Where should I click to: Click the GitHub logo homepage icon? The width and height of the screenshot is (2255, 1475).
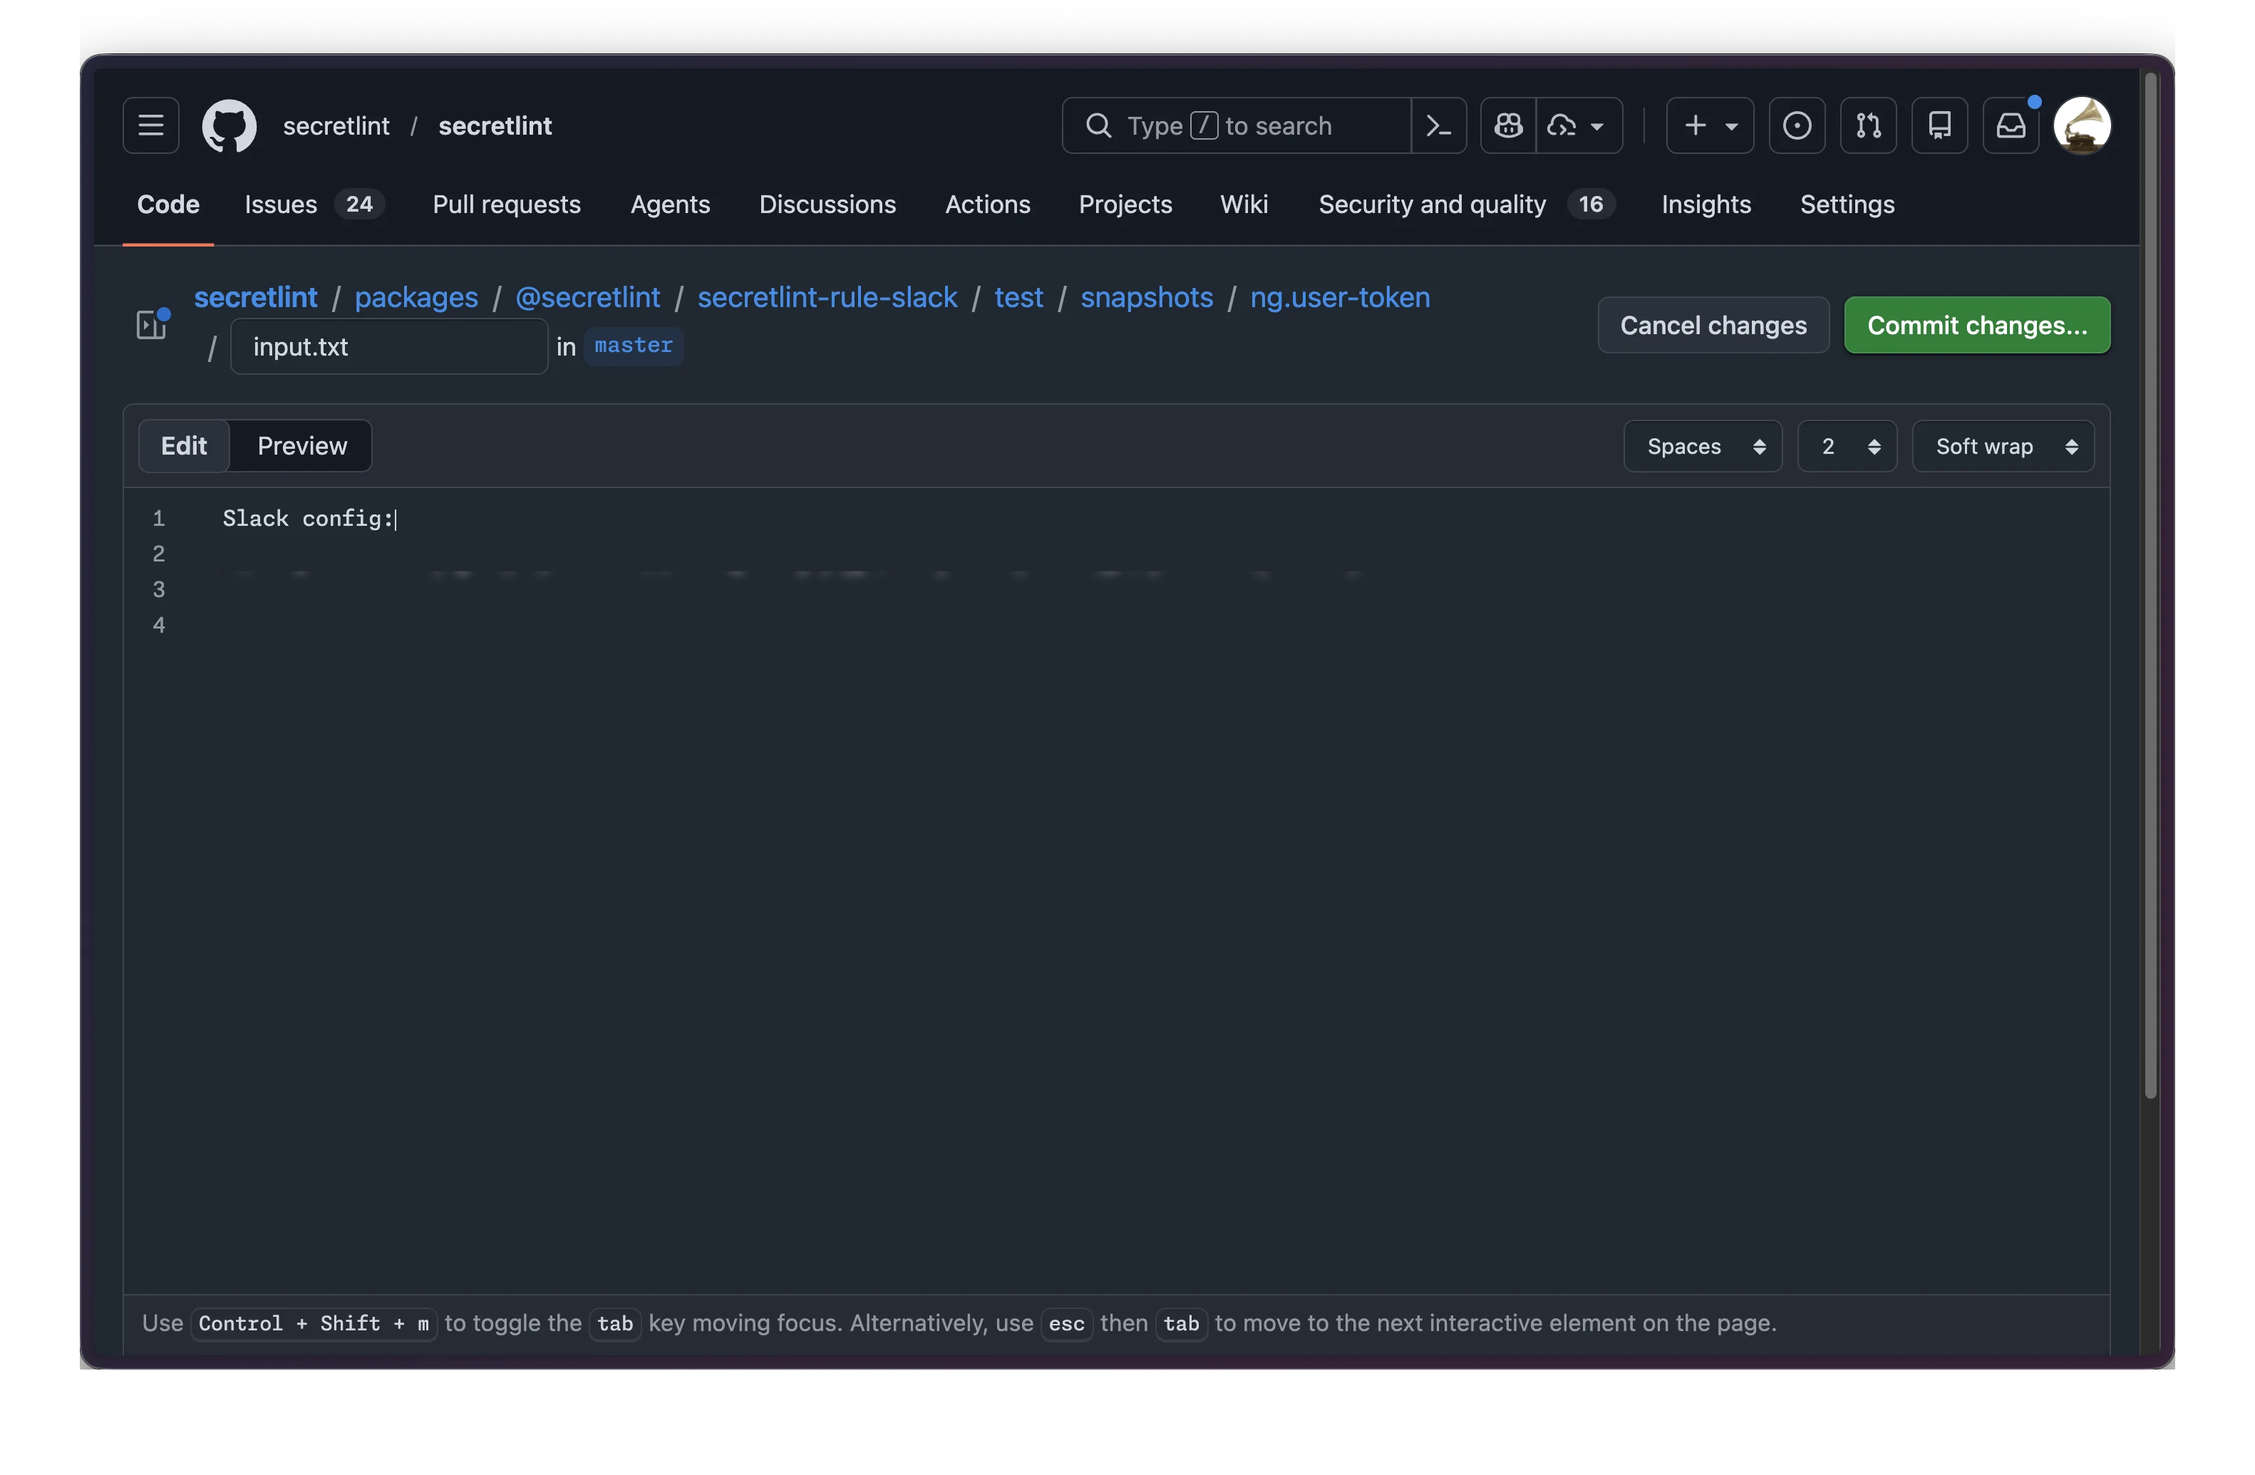[229, 125]
